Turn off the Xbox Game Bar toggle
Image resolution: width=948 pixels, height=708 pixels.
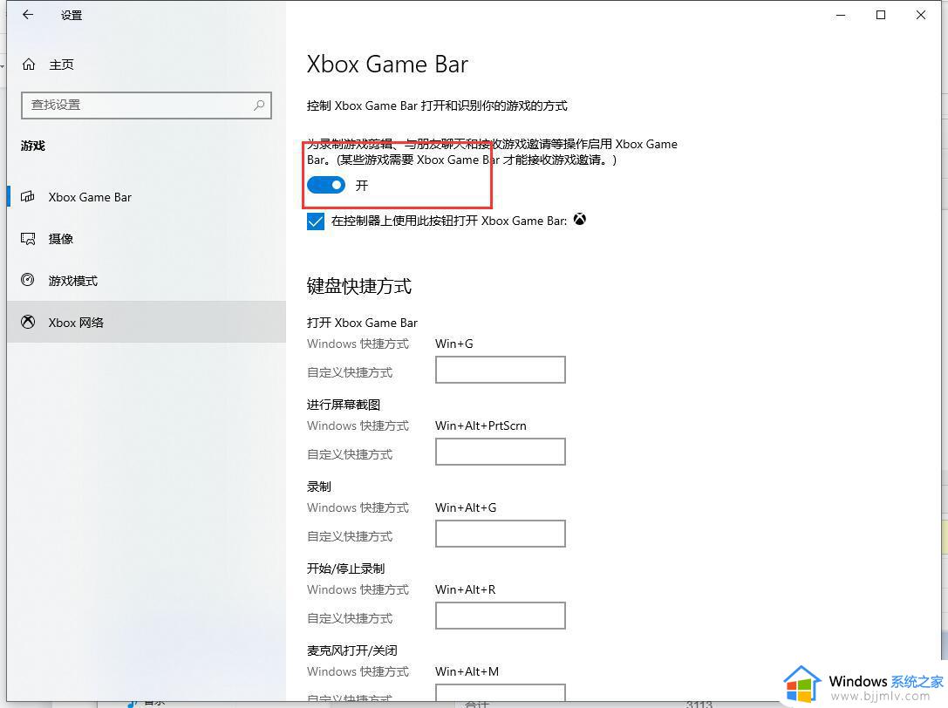[326, 185]
